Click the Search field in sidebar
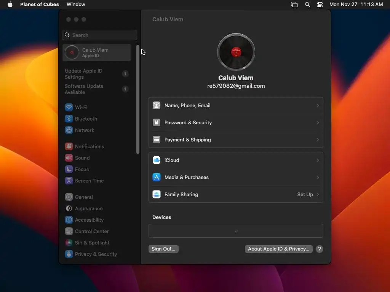390x292 pixels. (x=99, y=35)
